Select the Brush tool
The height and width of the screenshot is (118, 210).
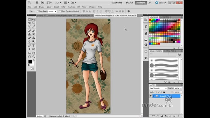(x=33, y=31)
